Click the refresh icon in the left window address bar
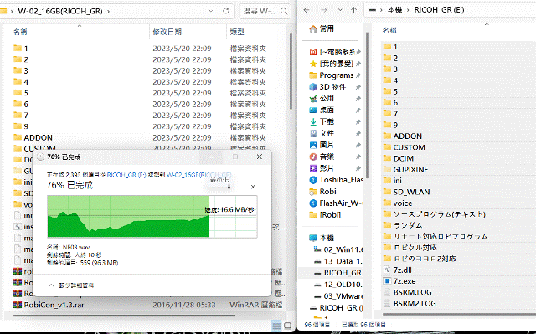 tap(225, 11)
